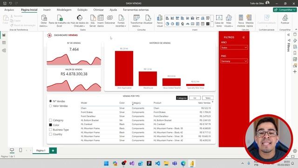Open the Exibição ribbon tab

[82, 10]
